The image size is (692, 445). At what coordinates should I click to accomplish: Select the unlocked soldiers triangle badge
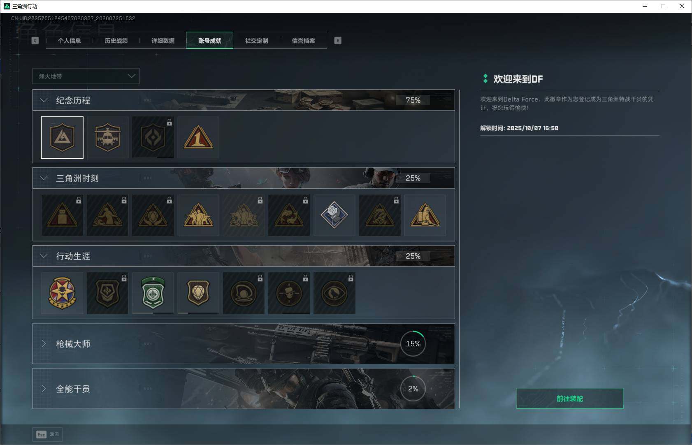[198, 215]
